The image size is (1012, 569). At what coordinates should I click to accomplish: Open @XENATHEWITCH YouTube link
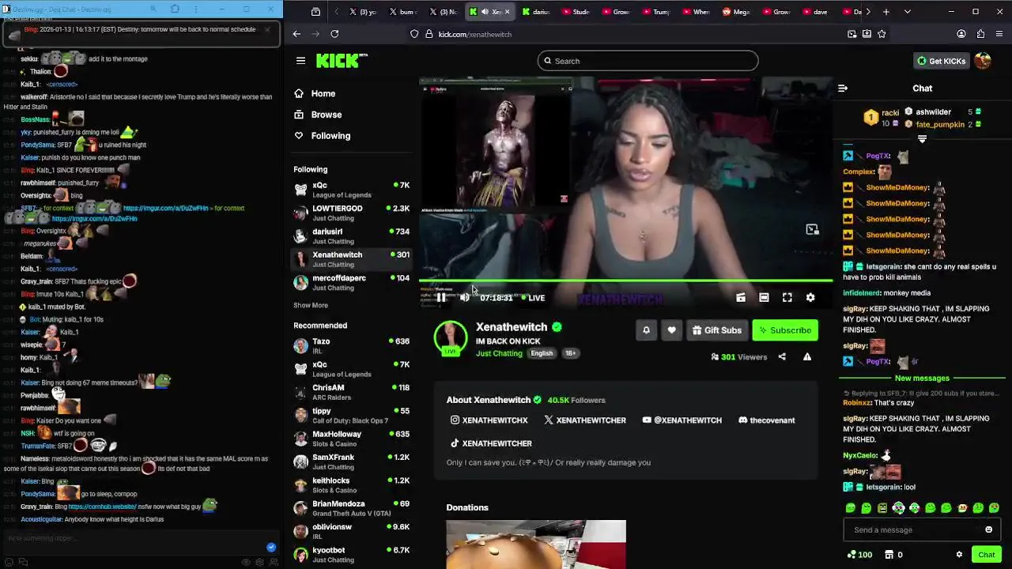(x=682, y=420)
